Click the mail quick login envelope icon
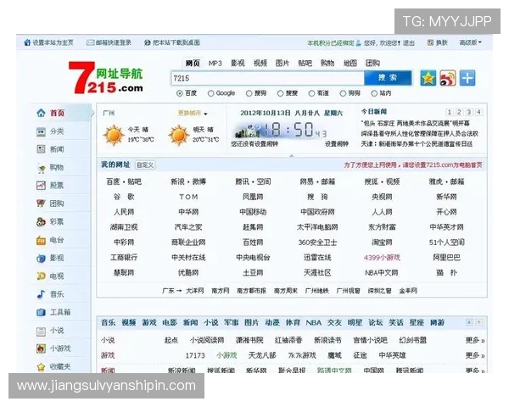The image size is (509, 407). pyautogui.click(x=90, y=42)
